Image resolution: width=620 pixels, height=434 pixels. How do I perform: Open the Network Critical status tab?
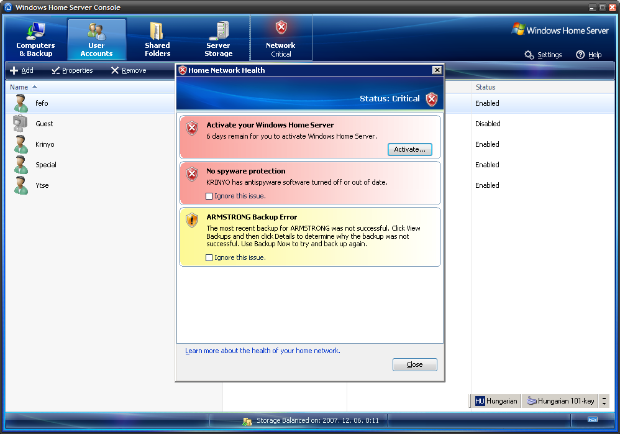coord(281,39)
